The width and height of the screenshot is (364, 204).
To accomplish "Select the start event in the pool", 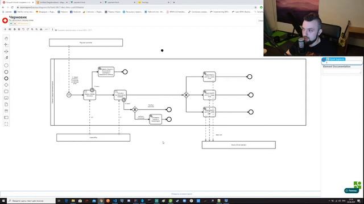I will tap(69, 95).
